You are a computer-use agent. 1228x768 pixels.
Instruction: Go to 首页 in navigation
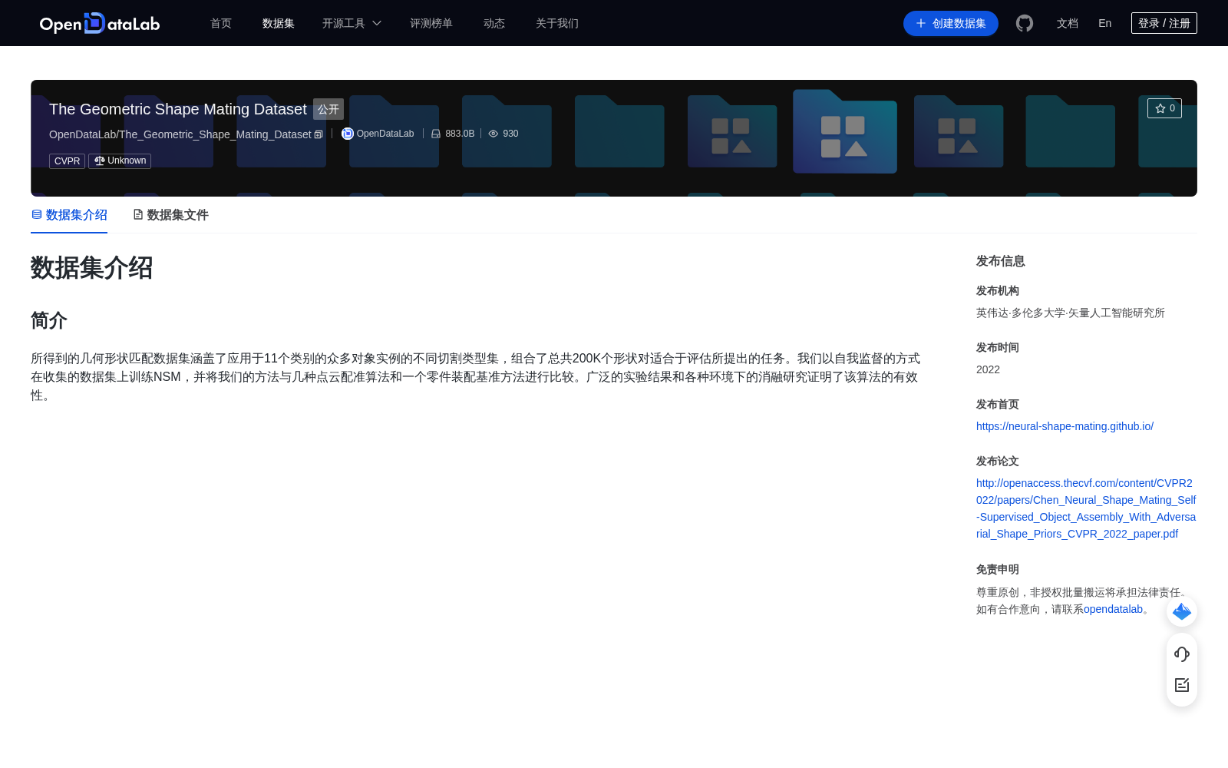coord(221,23)
